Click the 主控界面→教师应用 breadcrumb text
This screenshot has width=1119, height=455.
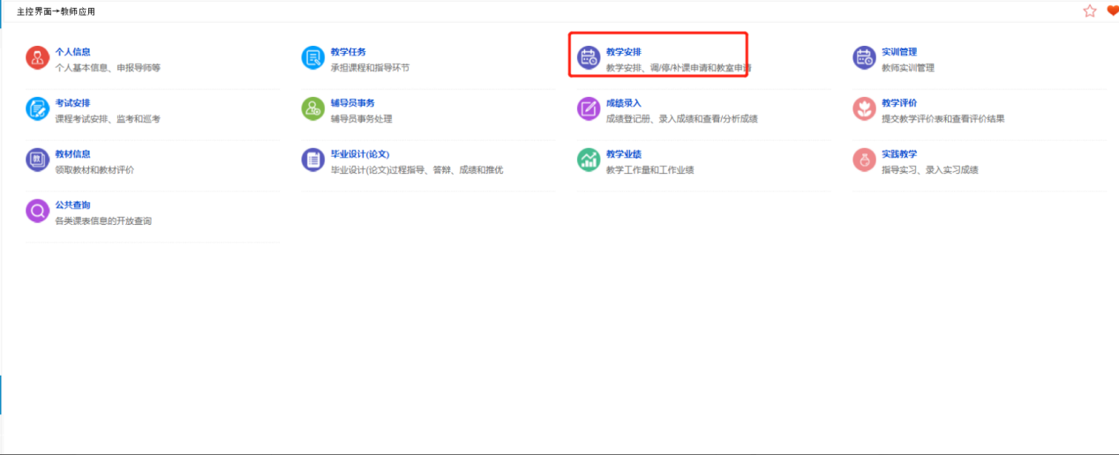coord(56,11)
